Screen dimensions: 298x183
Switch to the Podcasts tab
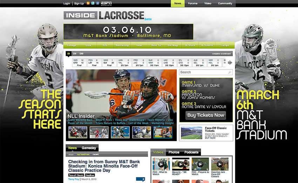click(191, 152)
